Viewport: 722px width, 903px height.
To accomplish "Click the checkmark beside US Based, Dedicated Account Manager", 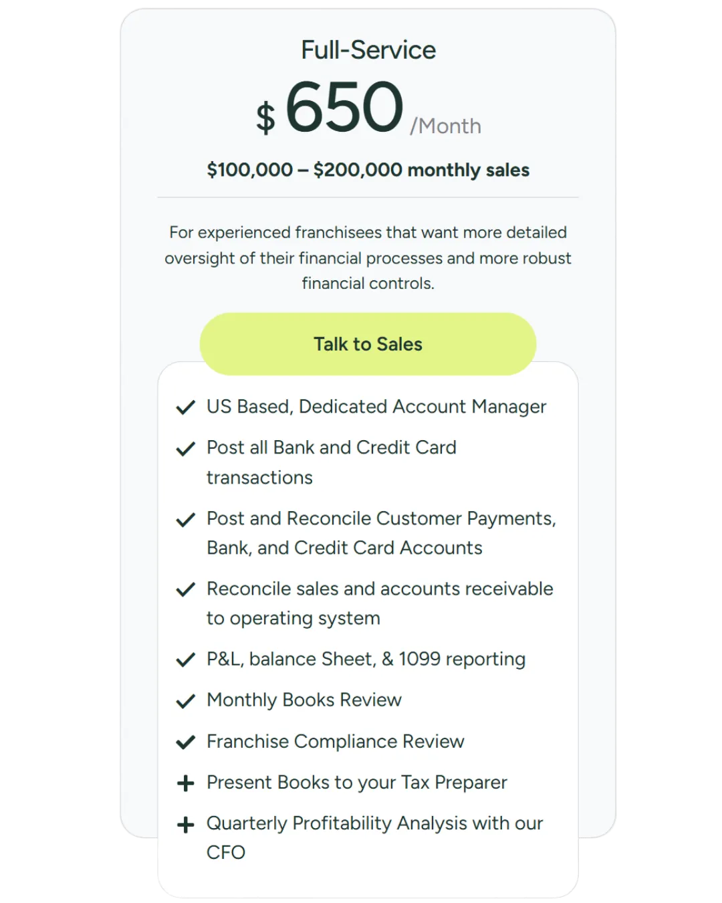I will (185, 407).
